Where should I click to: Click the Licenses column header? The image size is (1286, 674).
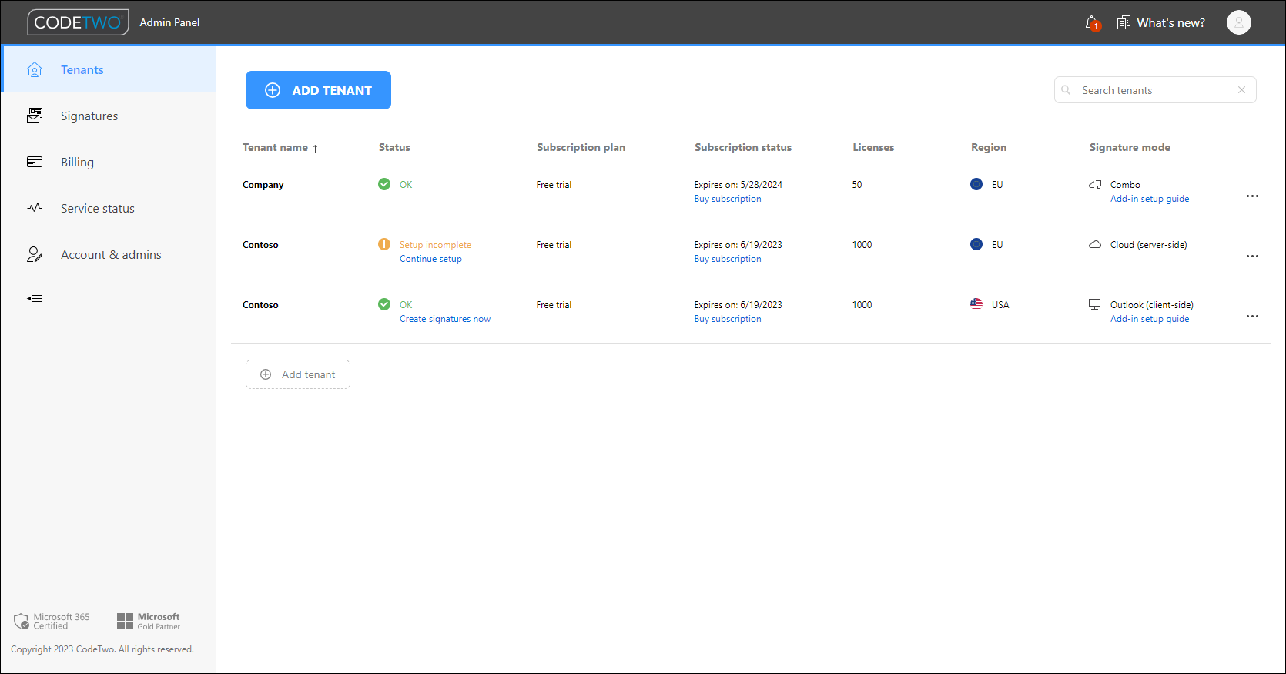click(873, 147)
